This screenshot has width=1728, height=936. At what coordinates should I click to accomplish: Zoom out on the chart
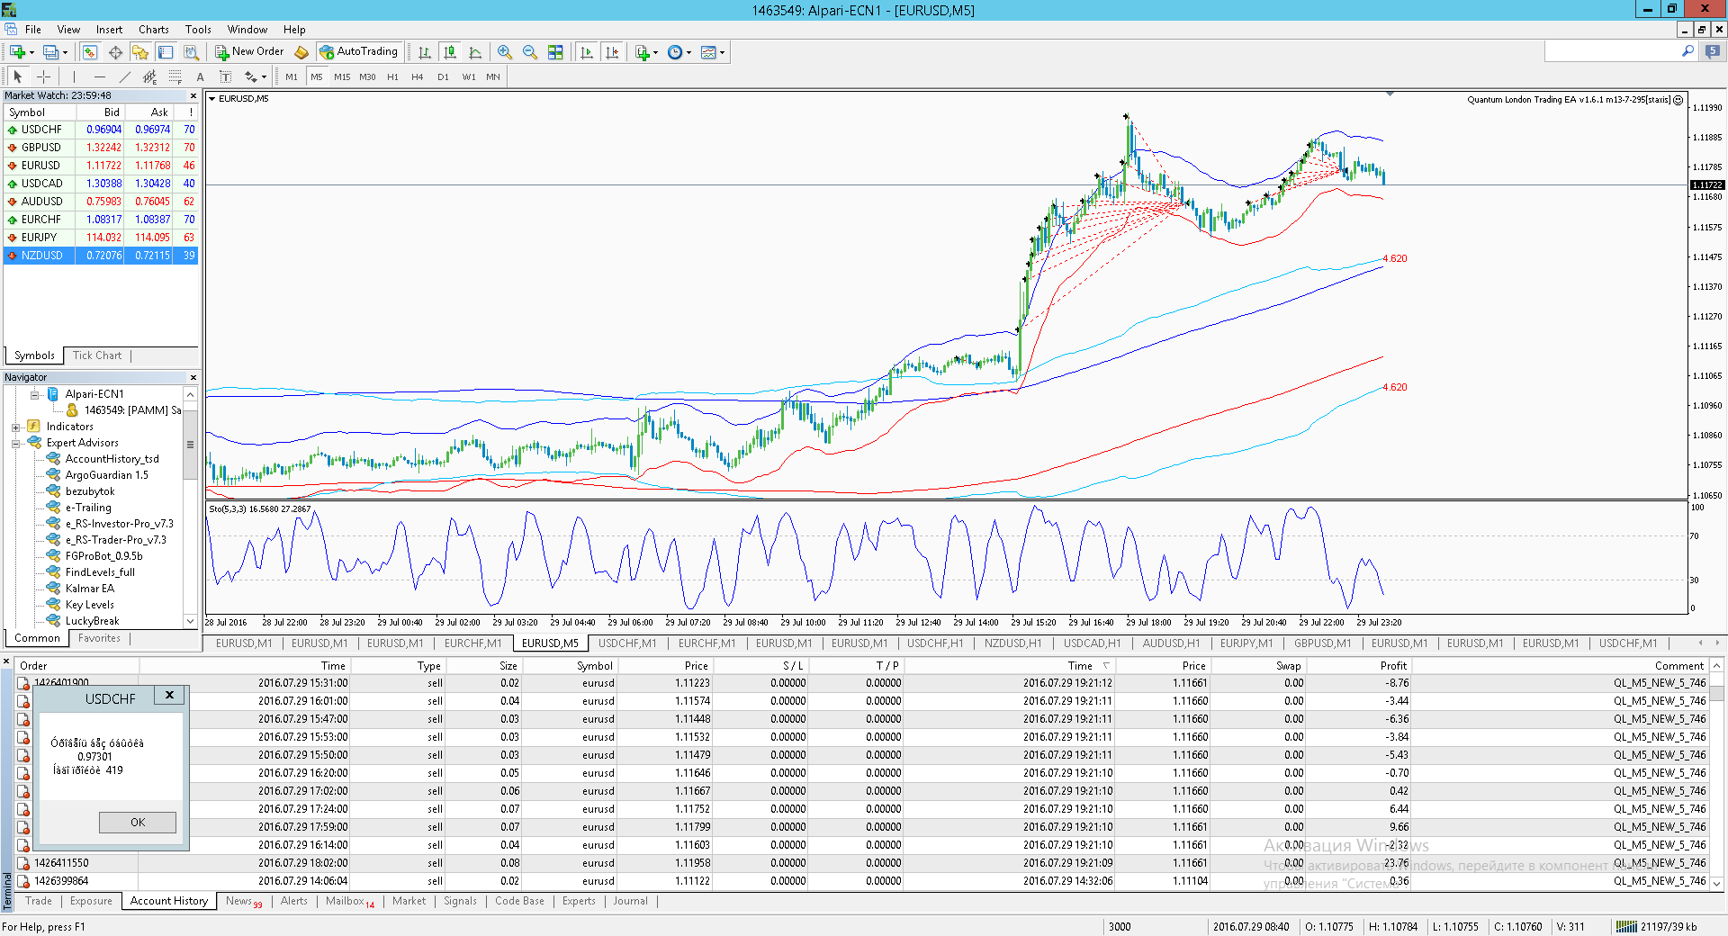point(530,52)
